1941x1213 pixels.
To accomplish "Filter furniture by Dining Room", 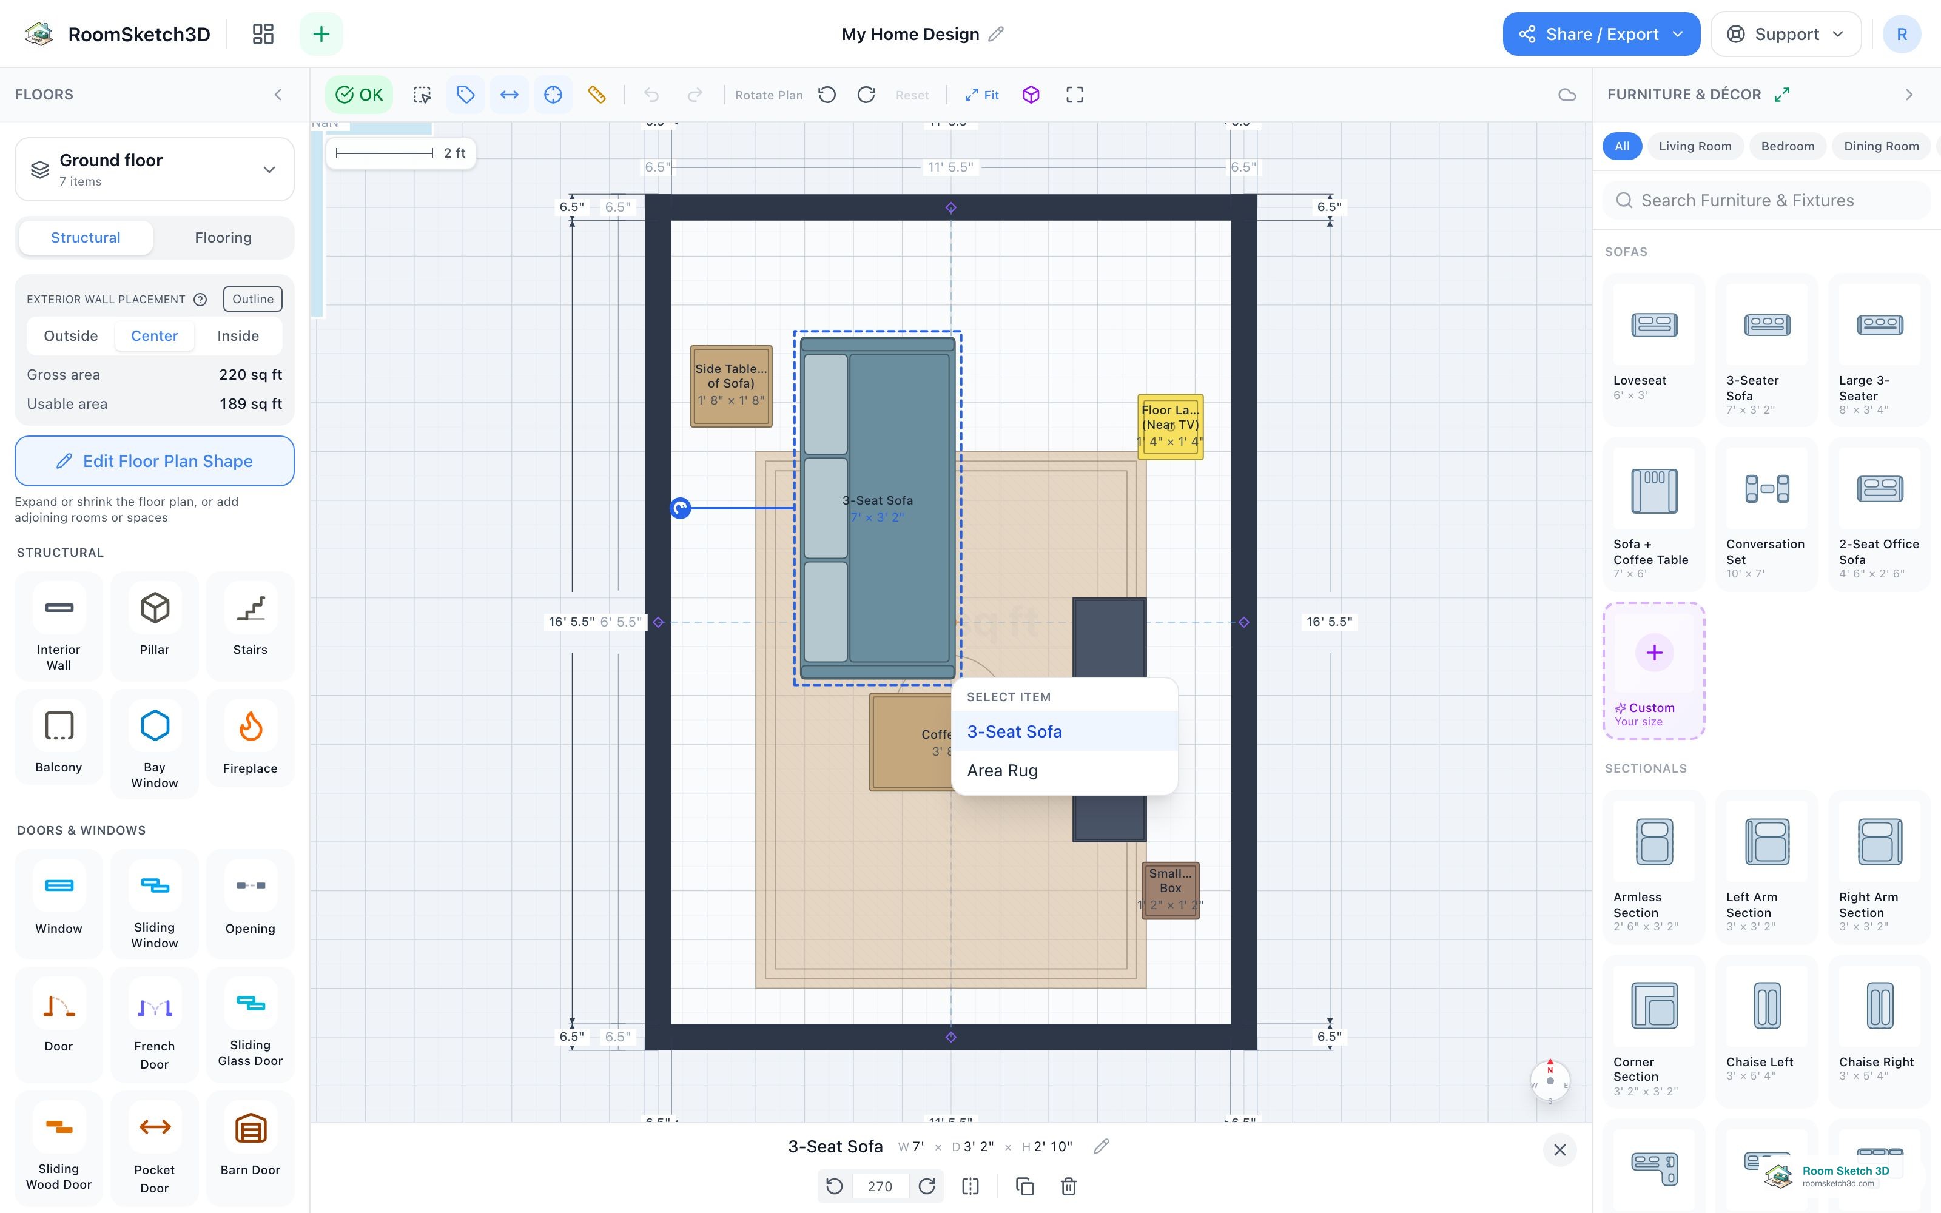I will tap(1881, 146).
